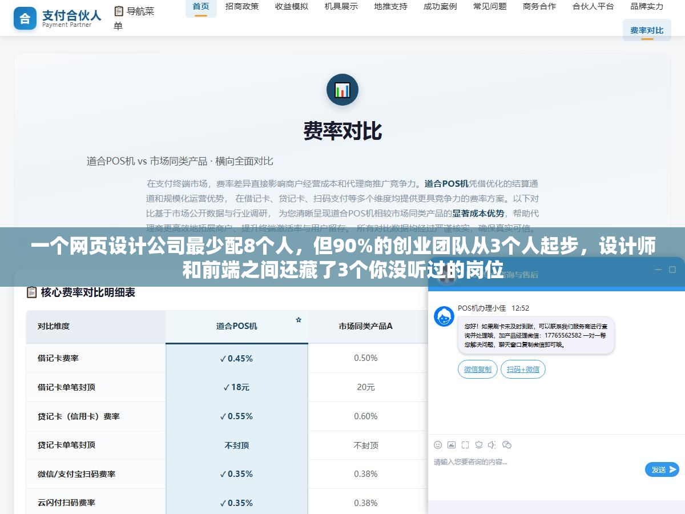Open the emoji picker in the chat toolbar
This screenshot has width=685, height=514.
pos(438,445)
